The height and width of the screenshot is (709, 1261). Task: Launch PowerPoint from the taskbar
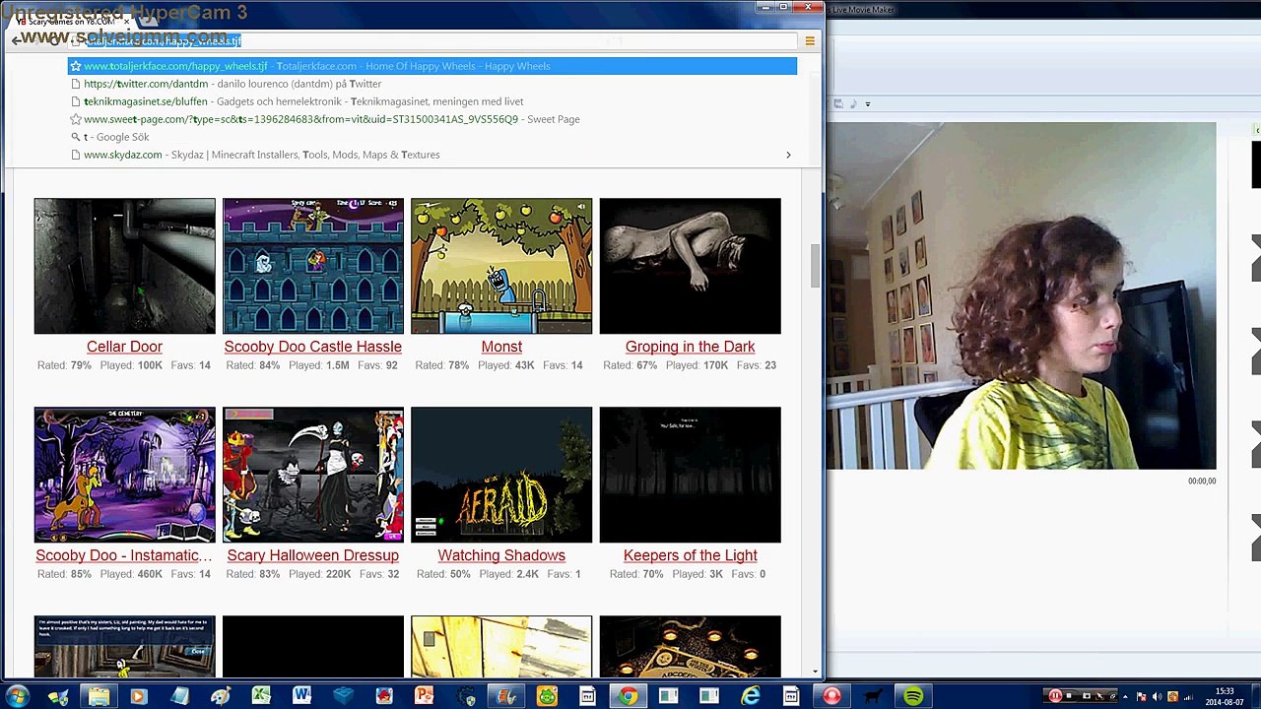click(425, 697)
